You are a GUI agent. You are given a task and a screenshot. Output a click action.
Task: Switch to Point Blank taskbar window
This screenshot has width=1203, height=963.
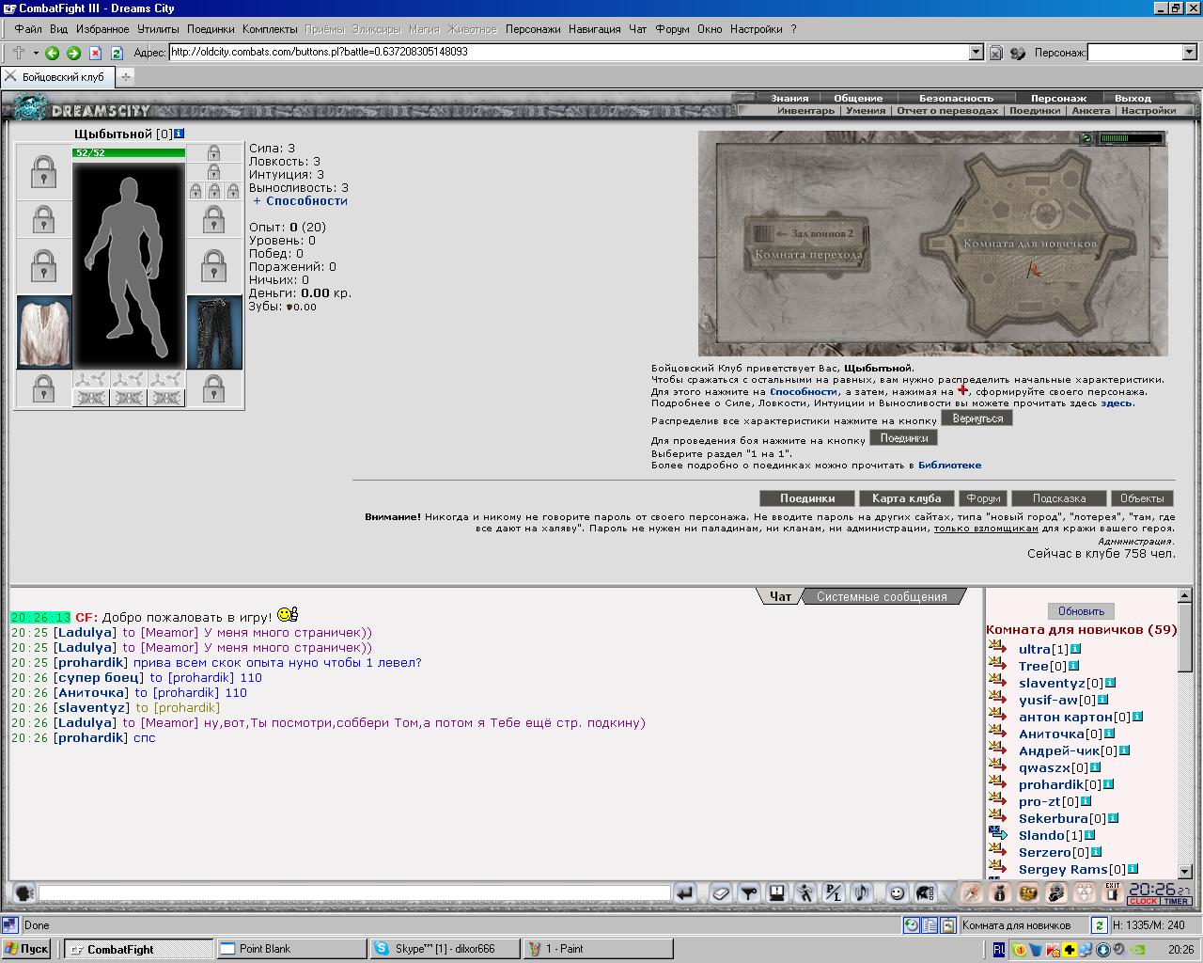[x=289, y=949]
